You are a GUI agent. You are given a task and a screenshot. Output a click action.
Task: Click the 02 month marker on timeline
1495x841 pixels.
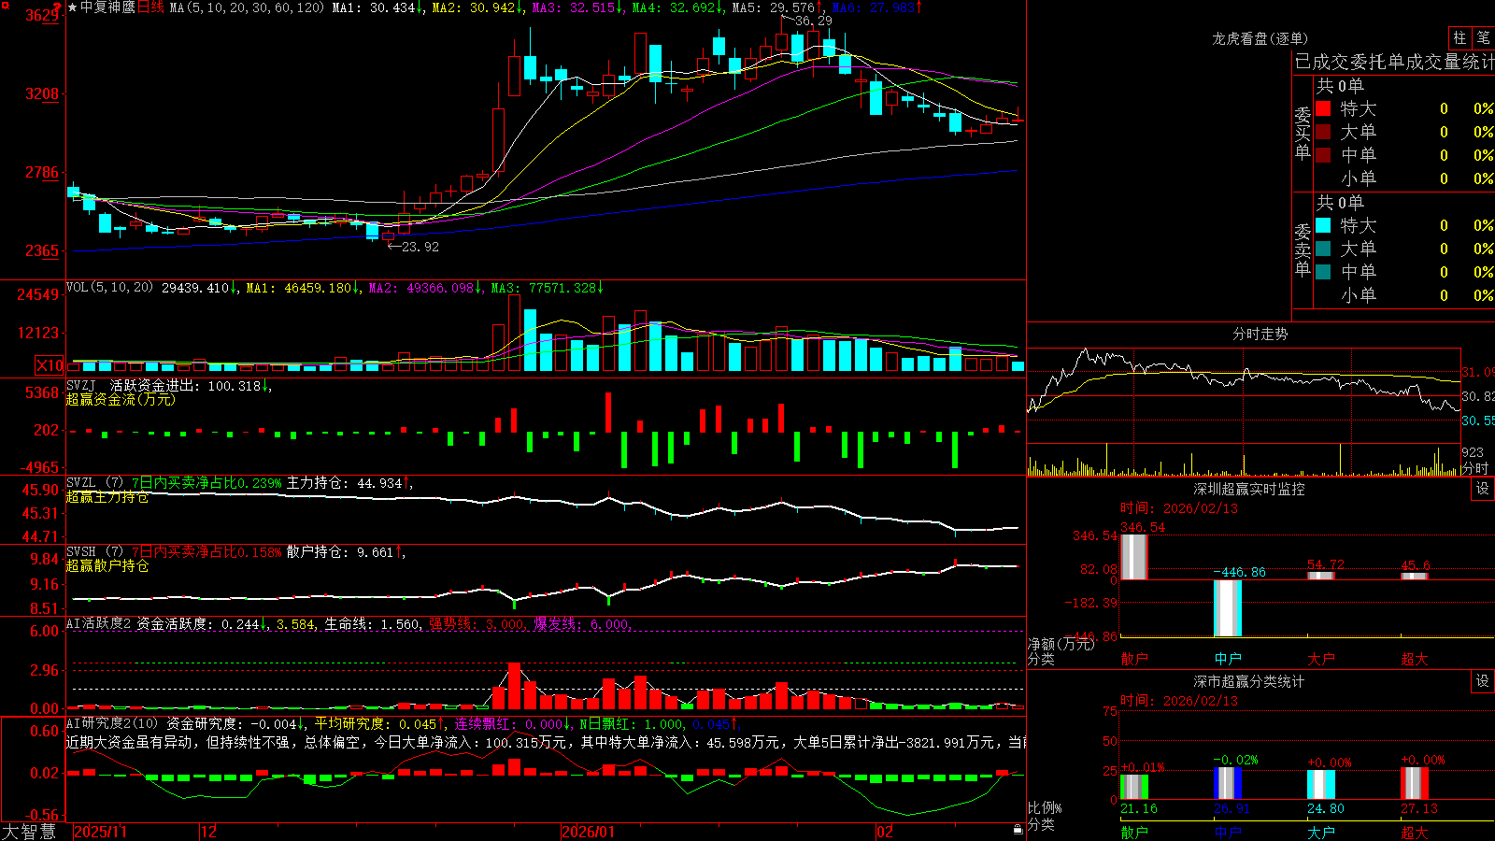point(884,832)
